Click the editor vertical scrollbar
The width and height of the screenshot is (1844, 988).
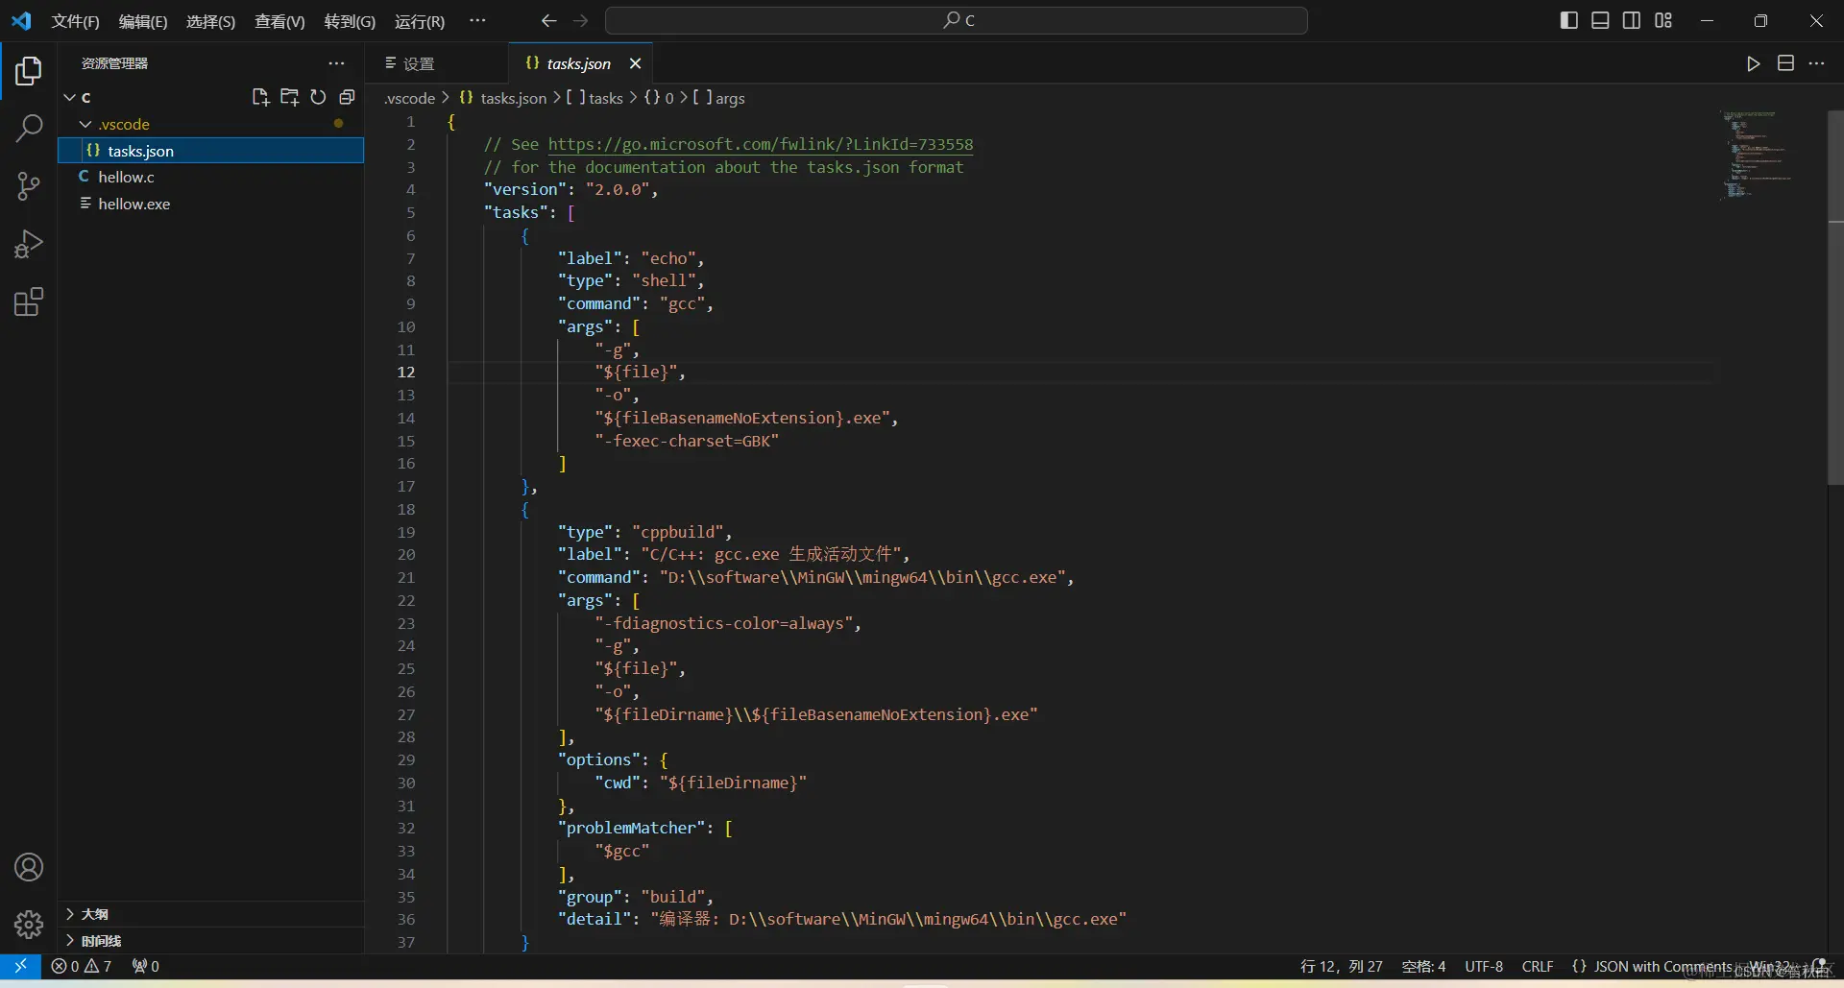1835,298
